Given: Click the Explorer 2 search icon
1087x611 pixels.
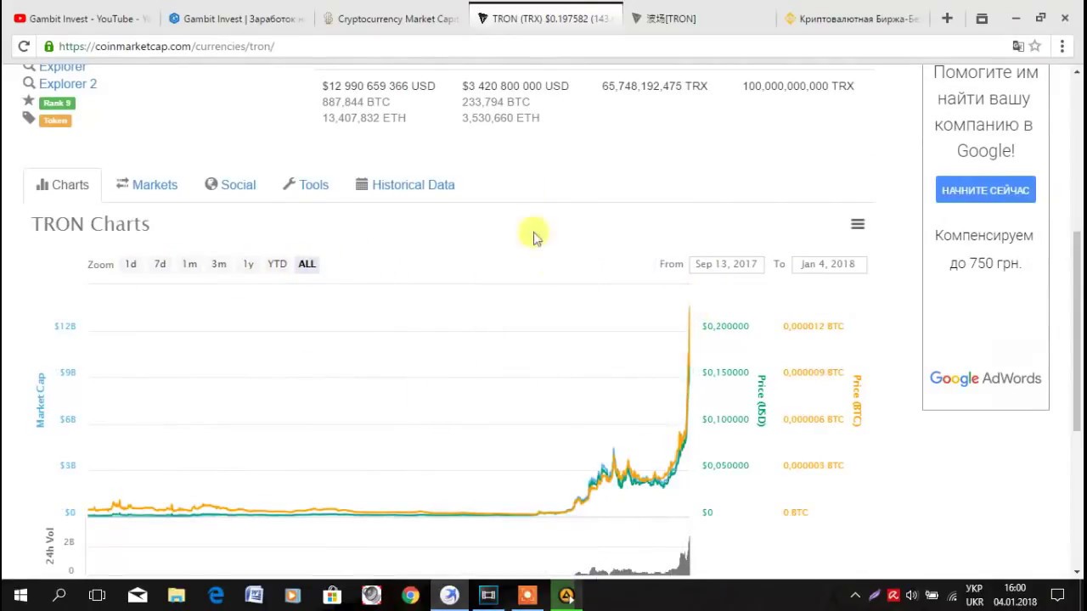Looking at the screenshot, I should [x=29, y=83].
